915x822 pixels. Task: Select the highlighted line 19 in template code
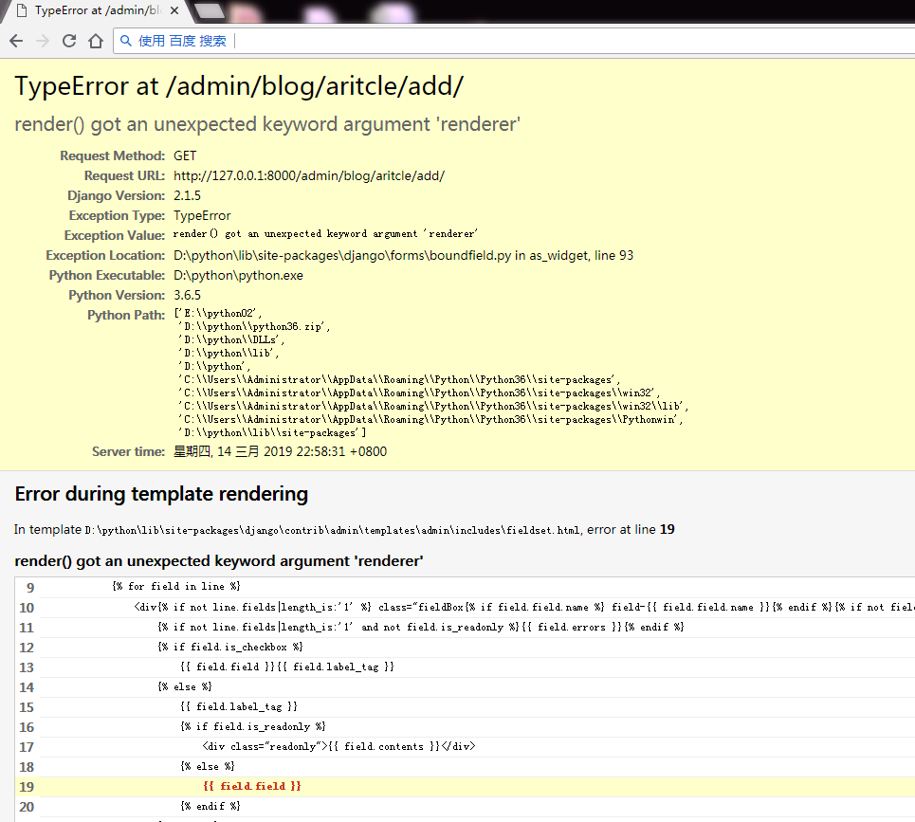pyautogui.click(x=251, y=786)
